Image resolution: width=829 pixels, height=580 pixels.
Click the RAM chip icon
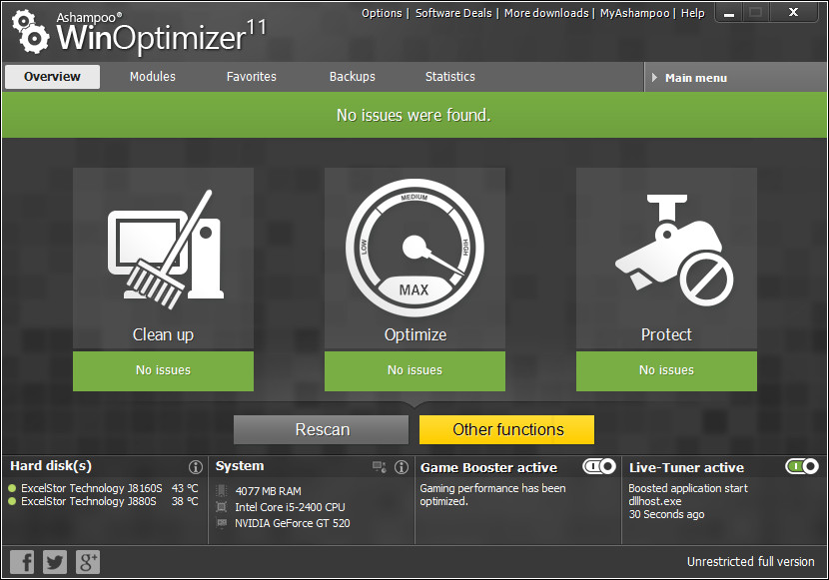click(x=222, y=491)
